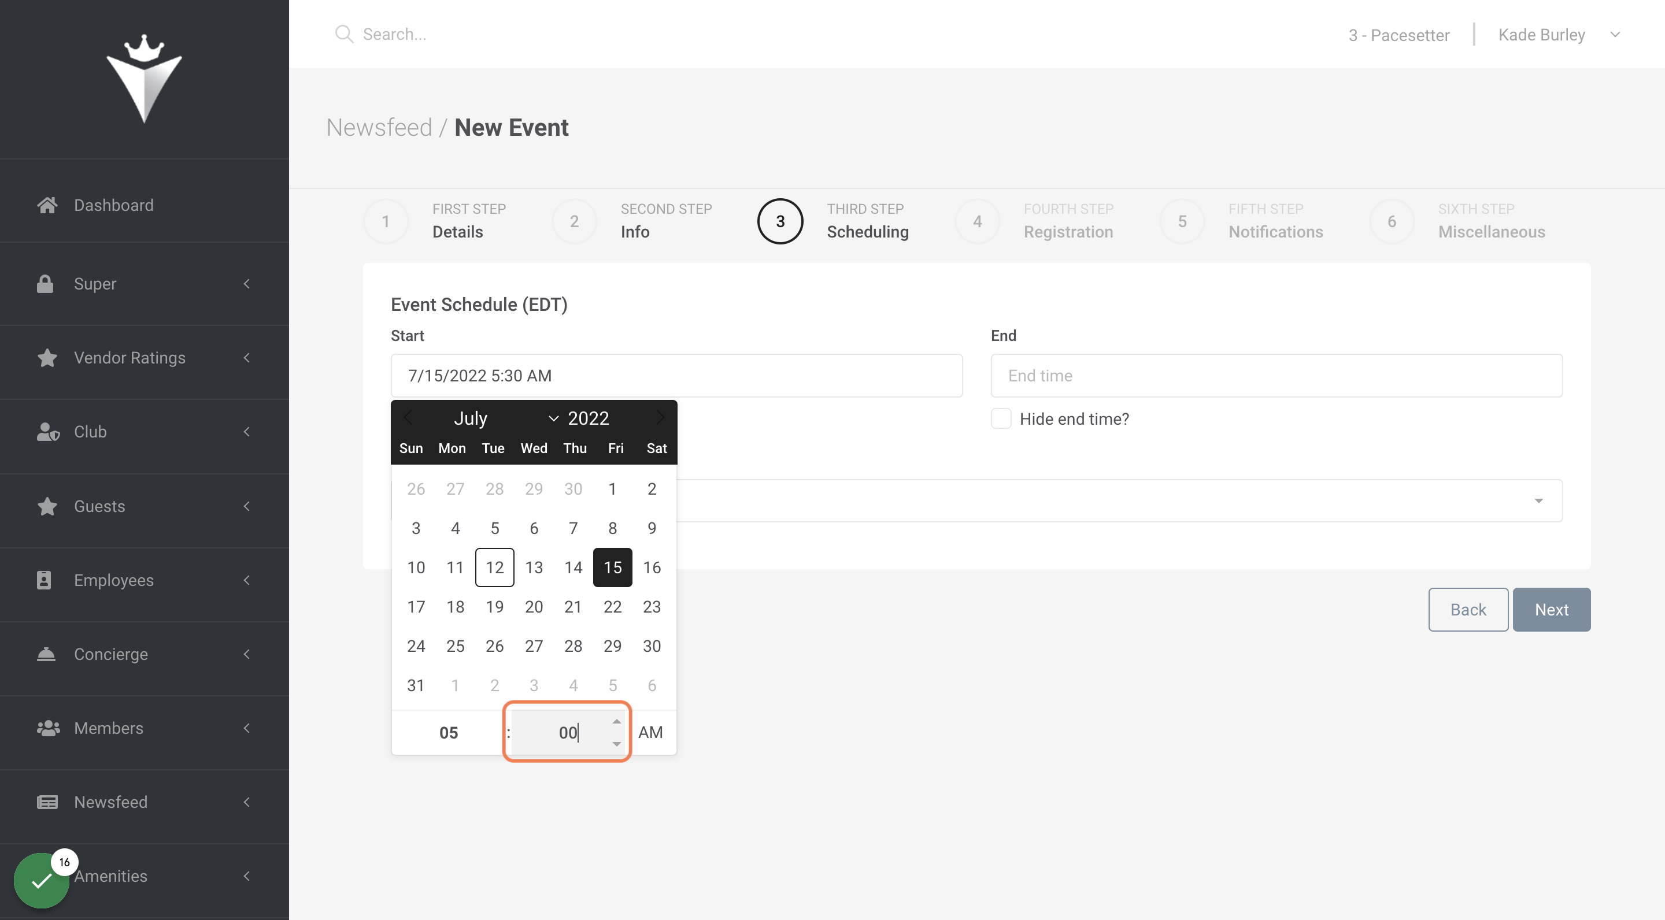
Task: Click the Vendor Ratings star icon
Action: [x=47, y=357]
